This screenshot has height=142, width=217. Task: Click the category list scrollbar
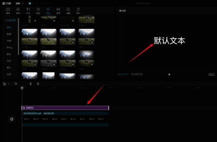click(18, 36)
